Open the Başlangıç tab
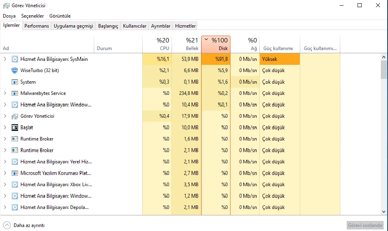The width and height of the screenshot is (388, 231). (x=109, y=26)
